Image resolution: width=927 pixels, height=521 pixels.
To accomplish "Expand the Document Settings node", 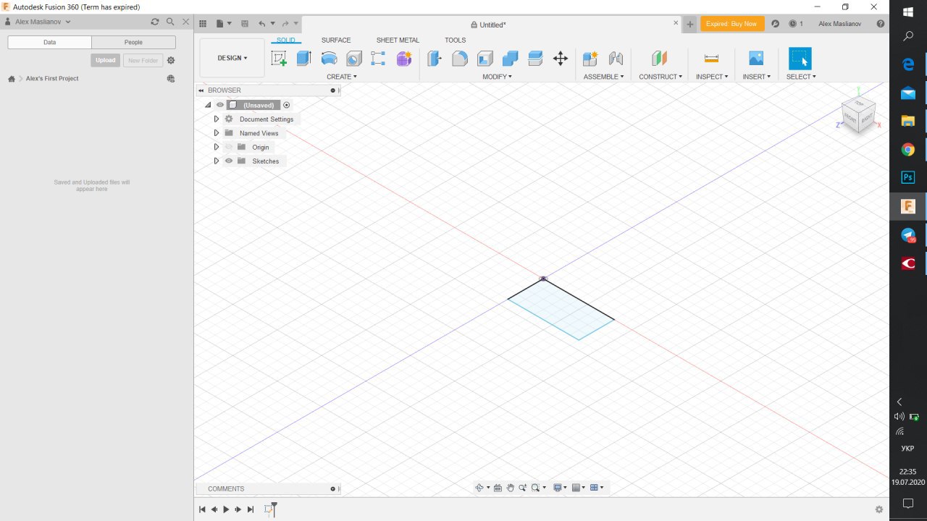I will [216, 119].
